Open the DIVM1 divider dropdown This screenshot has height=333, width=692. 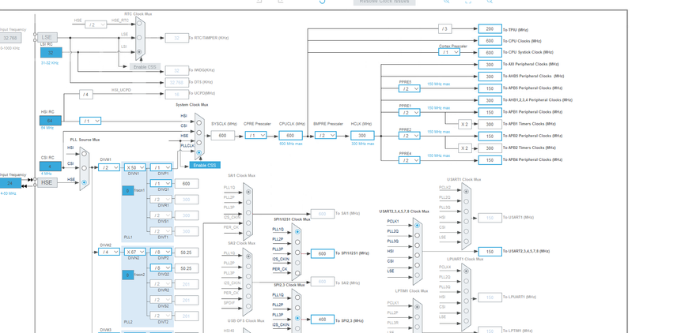(108, 167)
